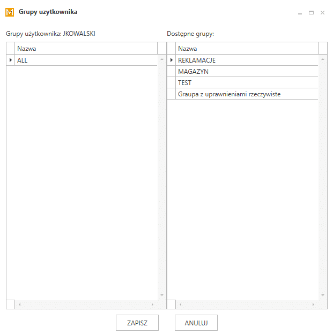Click up arrow of available groups scrollbar
The width and height of the screenshot is (333, 335).
[x=323, y=59]
